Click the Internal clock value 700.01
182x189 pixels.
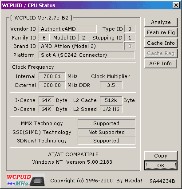pyautogui.click(x=52, y=76)
